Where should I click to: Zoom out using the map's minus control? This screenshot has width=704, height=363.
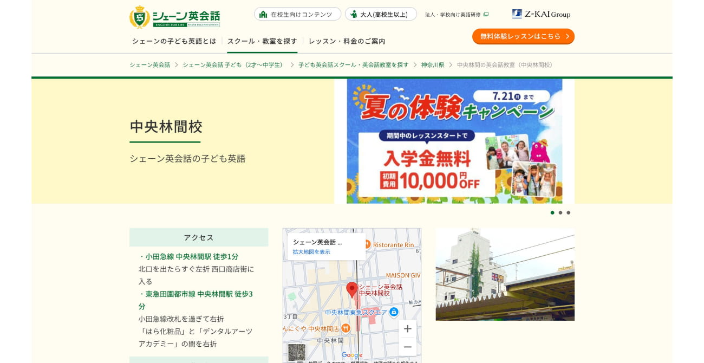point(408,347)
